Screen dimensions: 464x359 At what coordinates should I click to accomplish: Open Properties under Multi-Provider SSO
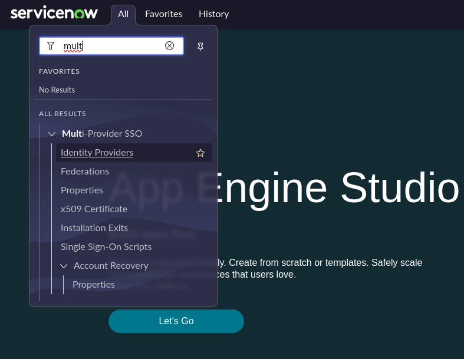(x=82, y=190)
